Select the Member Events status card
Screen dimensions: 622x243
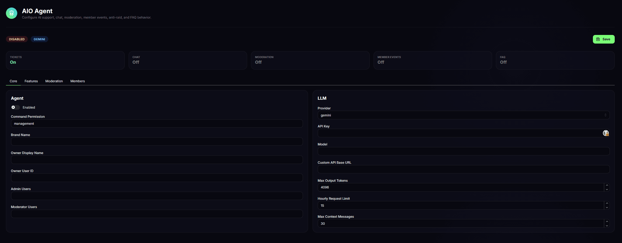coord(433,60)
